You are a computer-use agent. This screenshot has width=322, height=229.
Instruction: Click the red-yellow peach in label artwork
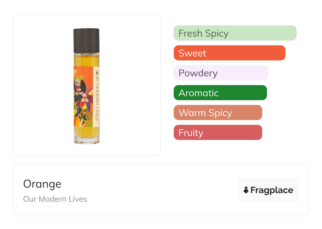click(83, 106)
